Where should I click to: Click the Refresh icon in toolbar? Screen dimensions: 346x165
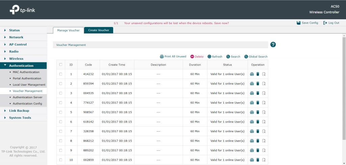(x=209, y=57)
